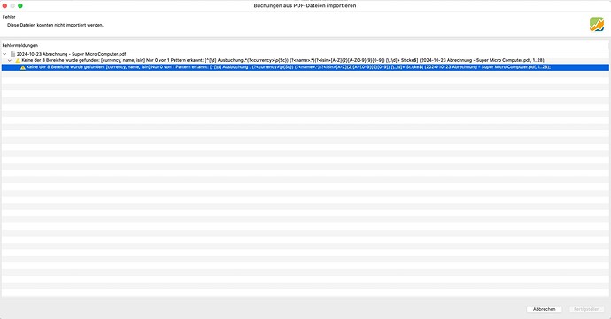611x319 pixels.
Task: Click the Abbrechen button
Action: click(x=544, y=309)
